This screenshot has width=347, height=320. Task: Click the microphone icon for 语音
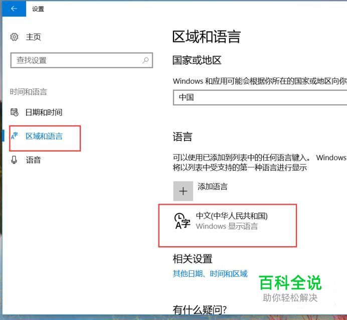click(x=14, y=159)
